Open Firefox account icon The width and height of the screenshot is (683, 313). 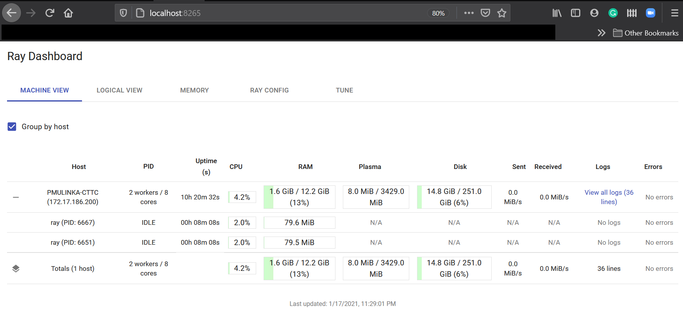(594, 13)
